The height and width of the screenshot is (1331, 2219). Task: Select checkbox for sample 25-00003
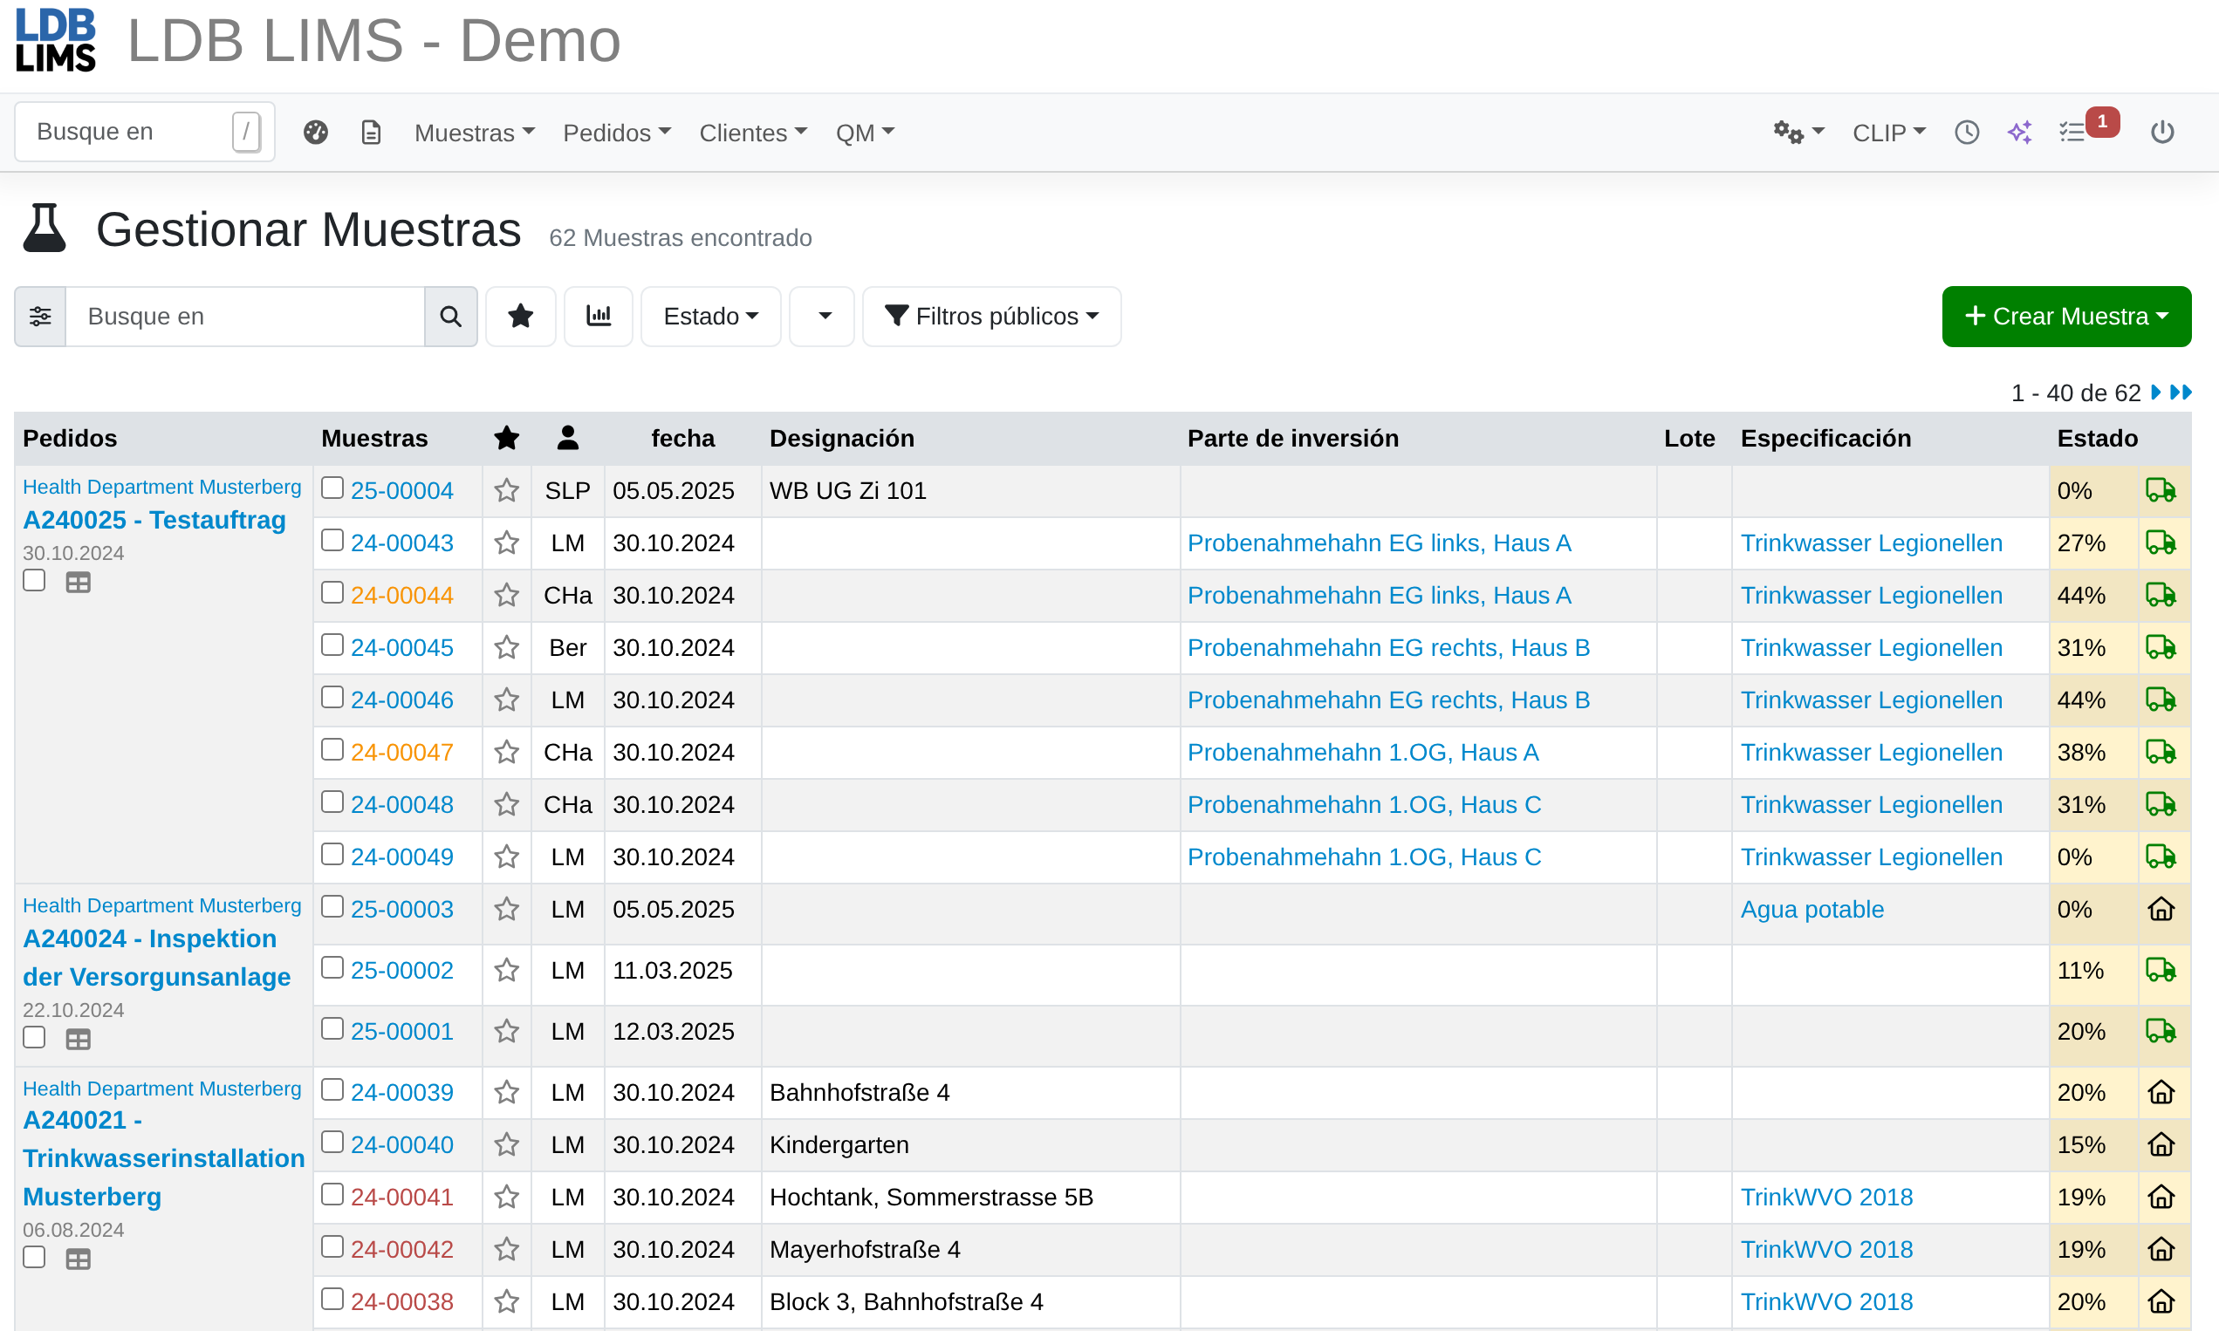(332, 907)
